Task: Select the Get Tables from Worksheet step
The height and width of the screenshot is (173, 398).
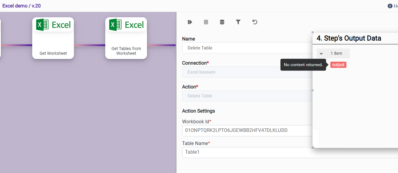Action: 126,38
